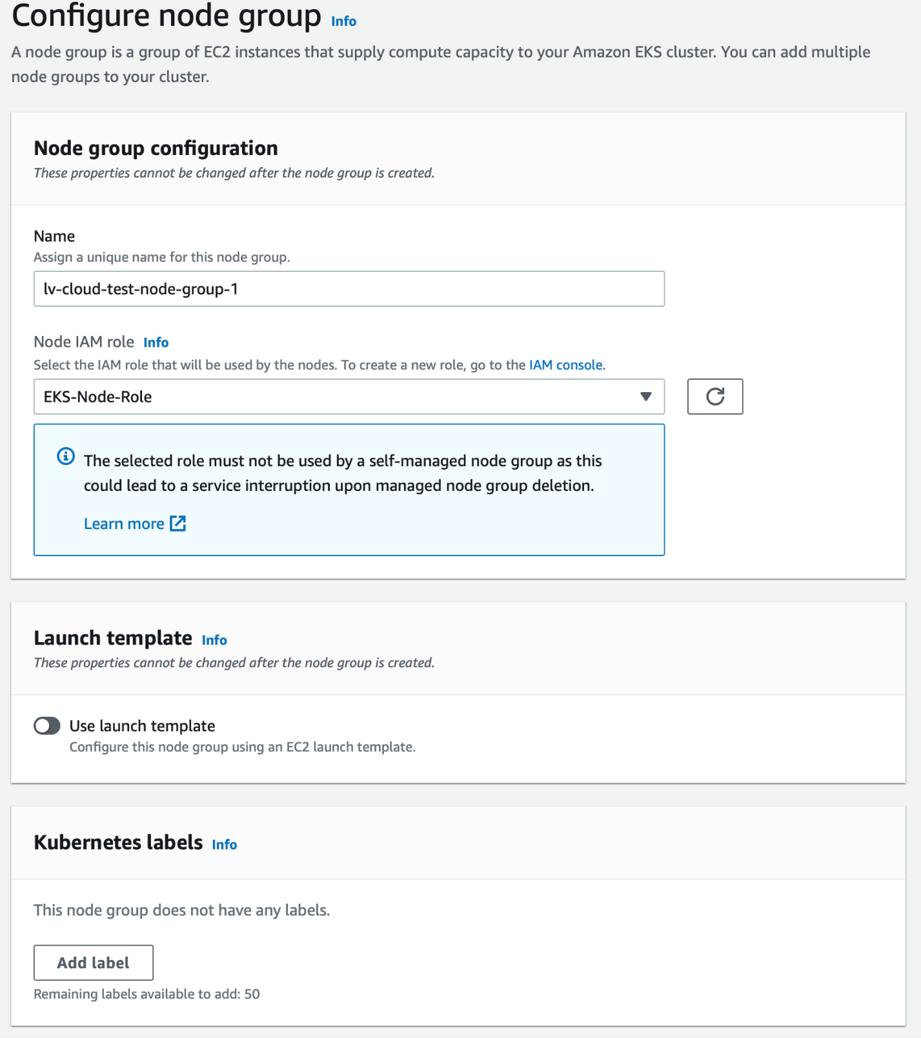
Task: Open Info beside Configure node group title
Action: 343,21
